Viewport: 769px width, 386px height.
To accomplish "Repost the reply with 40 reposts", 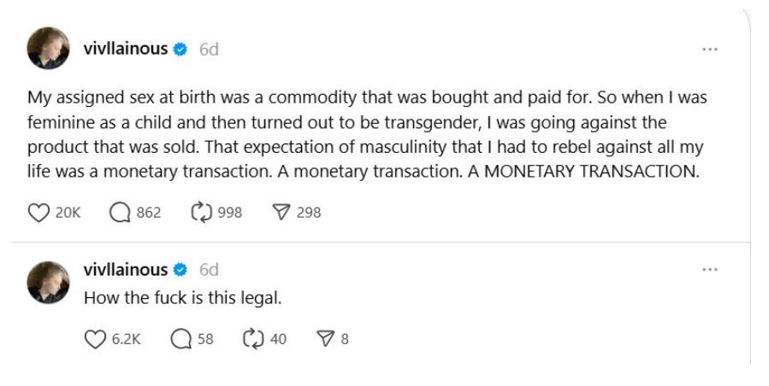I will coord(252,339).
